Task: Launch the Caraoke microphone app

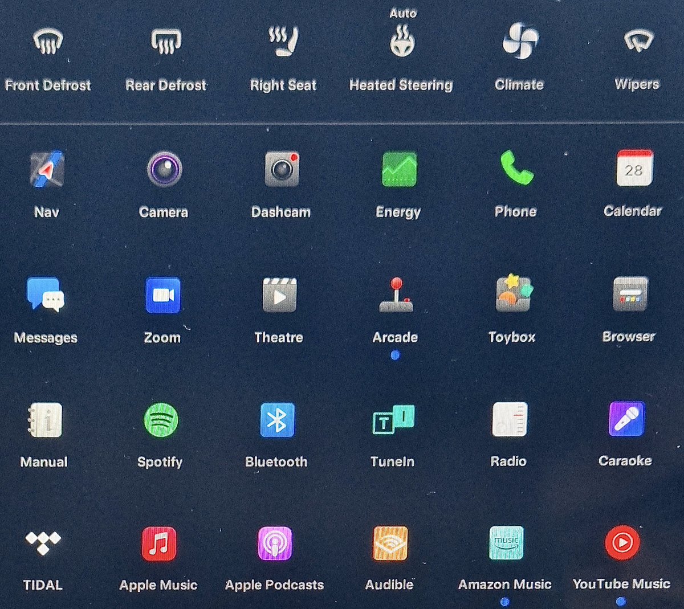Action: [x=626, y=419]
